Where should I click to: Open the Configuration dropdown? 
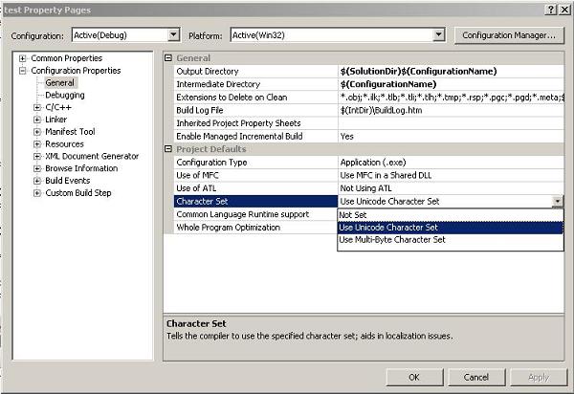pos(173,35)
